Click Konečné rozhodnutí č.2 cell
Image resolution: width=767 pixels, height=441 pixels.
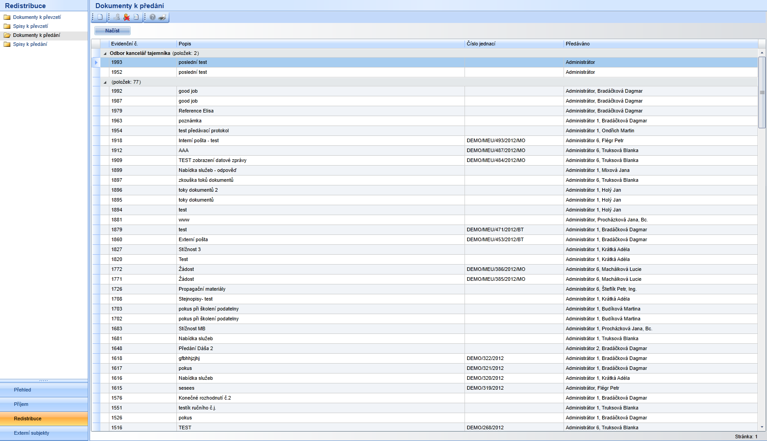(320, 398)
